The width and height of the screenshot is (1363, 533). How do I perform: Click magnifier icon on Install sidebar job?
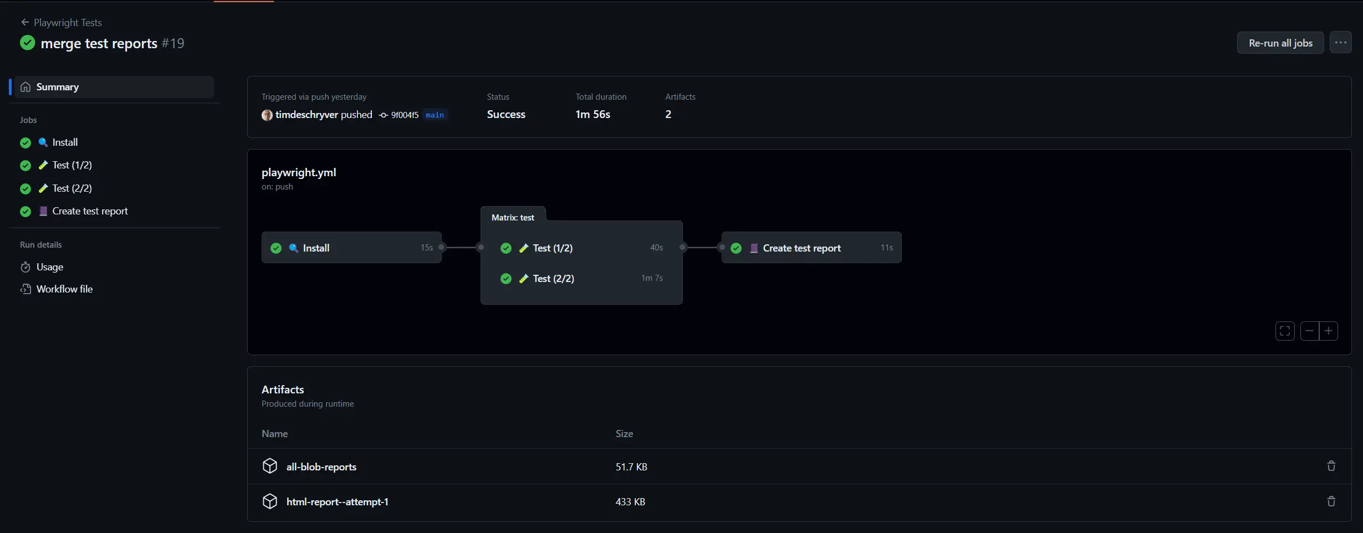pos(43,142)
